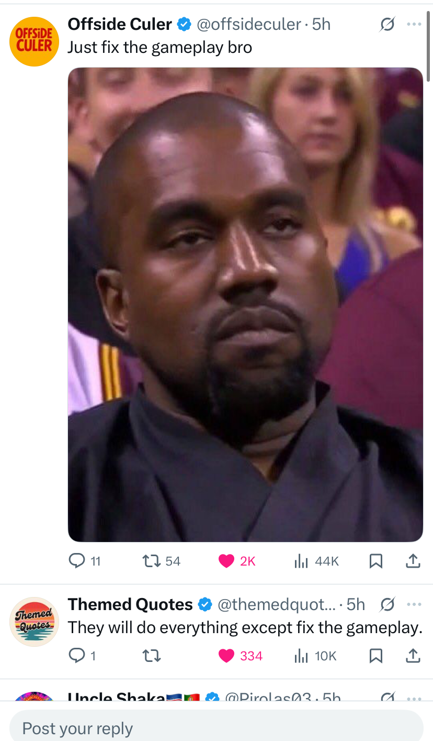
Task: View analytics for the 44K views post
Action: tap(316, 561)
